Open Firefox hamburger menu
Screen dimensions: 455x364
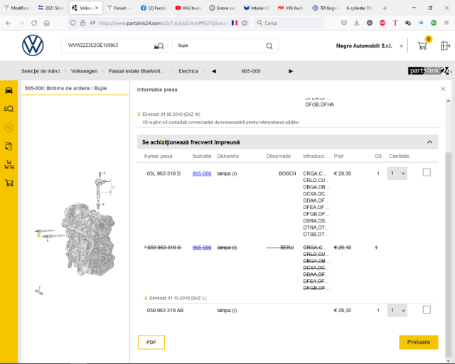(x=446, y=23)
